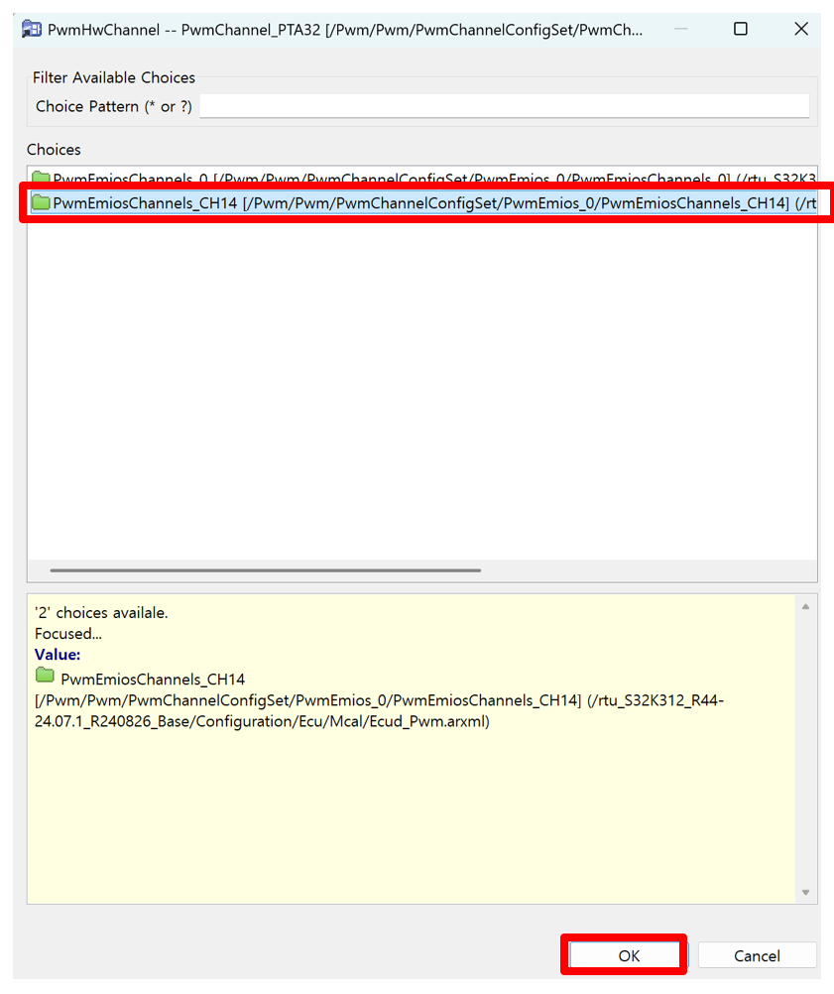This screenshot has width=834, height=994.
Task: Click the "Filter Available Choices" group heading
Action: pos(114,77)
